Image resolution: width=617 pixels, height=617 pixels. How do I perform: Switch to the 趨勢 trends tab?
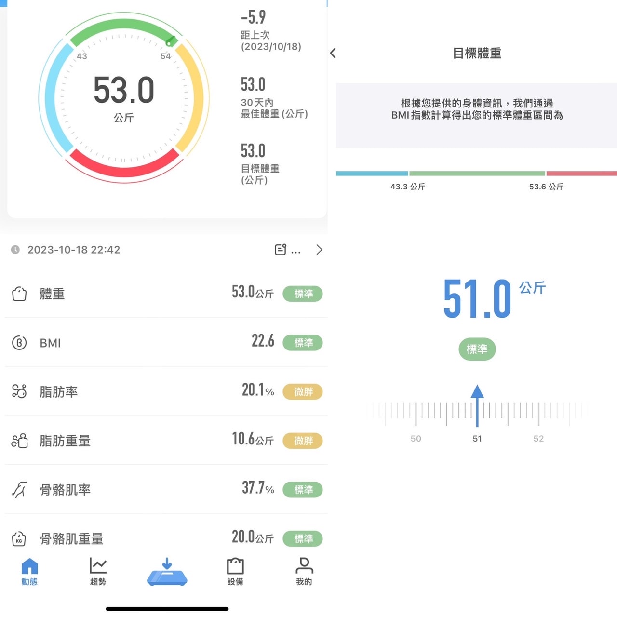(98, 572)
